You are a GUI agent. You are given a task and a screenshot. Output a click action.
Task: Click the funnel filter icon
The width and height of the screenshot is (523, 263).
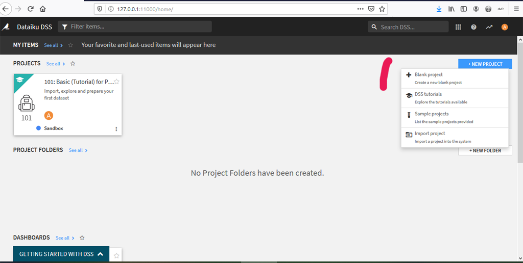(x=65, y=27)
